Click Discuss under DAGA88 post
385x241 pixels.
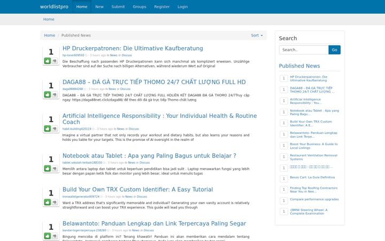pos(125,89)
